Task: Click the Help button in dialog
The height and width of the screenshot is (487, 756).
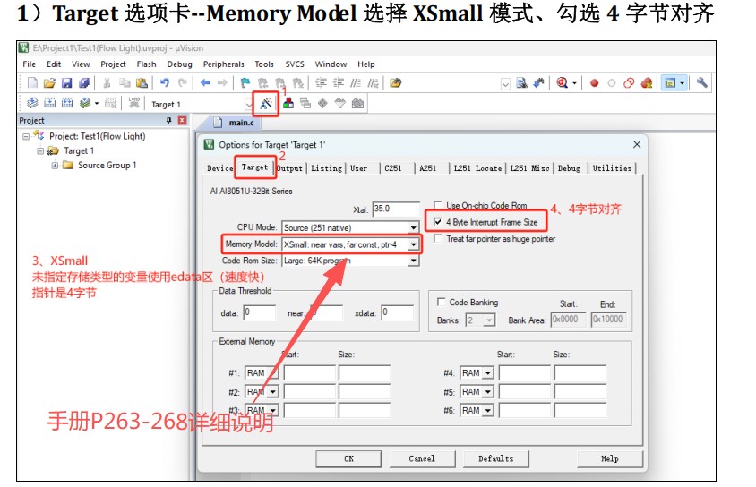Action: (x=609, y=458)
